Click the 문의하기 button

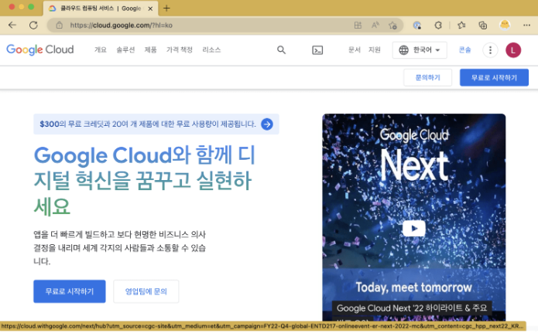point(427,77)
